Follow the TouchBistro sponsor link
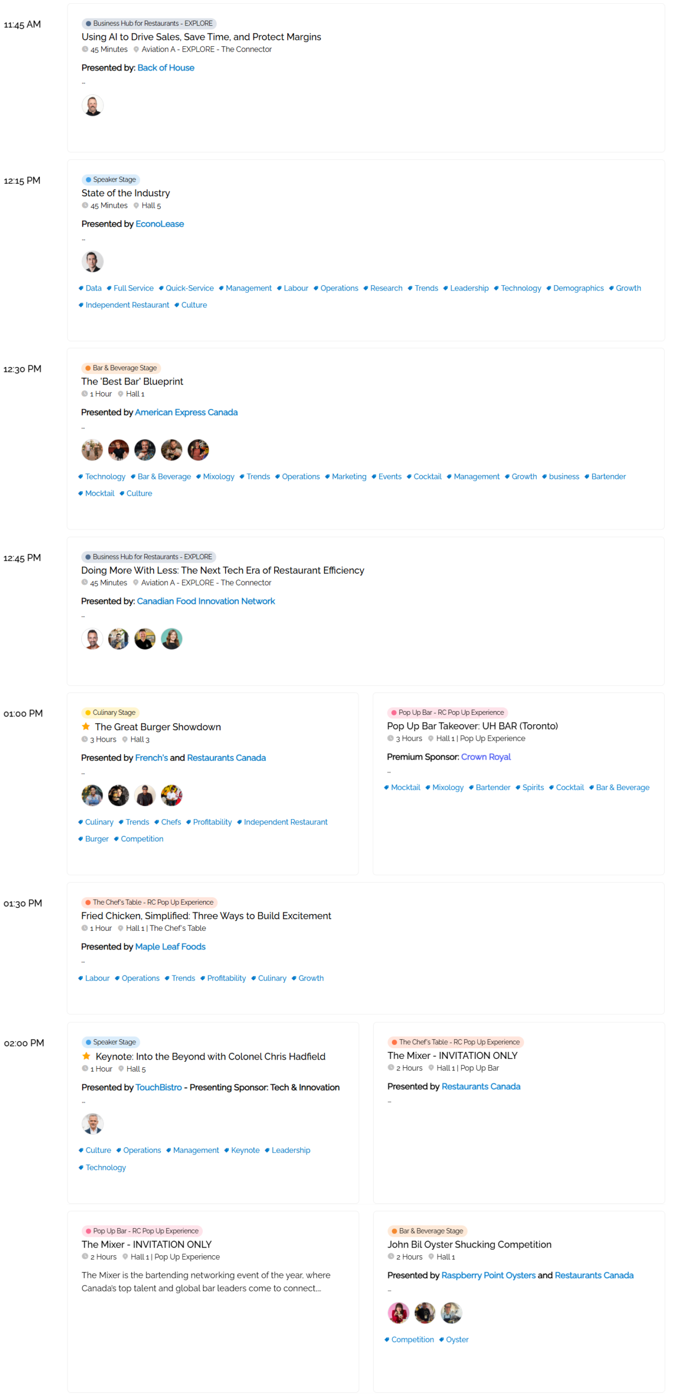Image resolution: width=674 pixels, height=1396 pixels. pyautogui.click(x=159, y=1087)
